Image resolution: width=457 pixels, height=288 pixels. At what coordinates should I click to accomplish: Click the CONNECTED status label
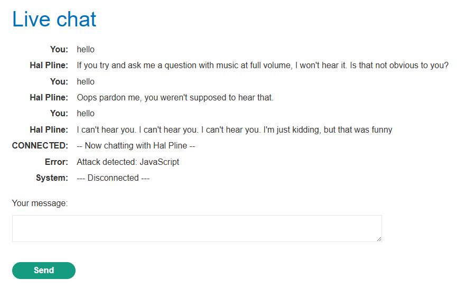tap(40, 145)
